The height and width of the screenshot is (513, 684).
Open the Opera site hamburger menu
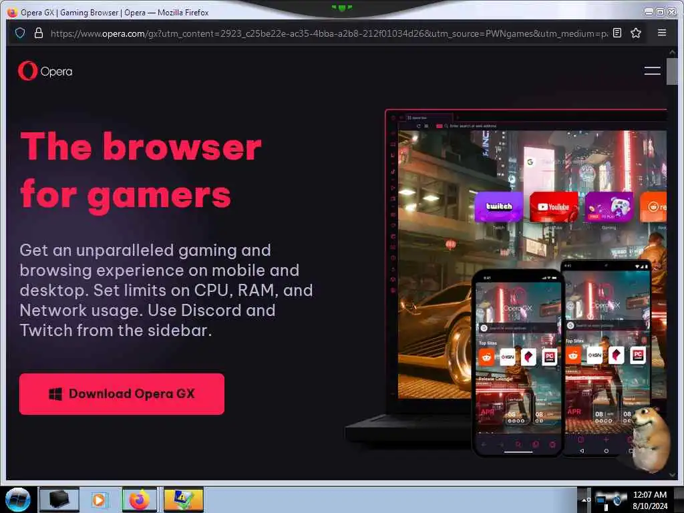652,71
